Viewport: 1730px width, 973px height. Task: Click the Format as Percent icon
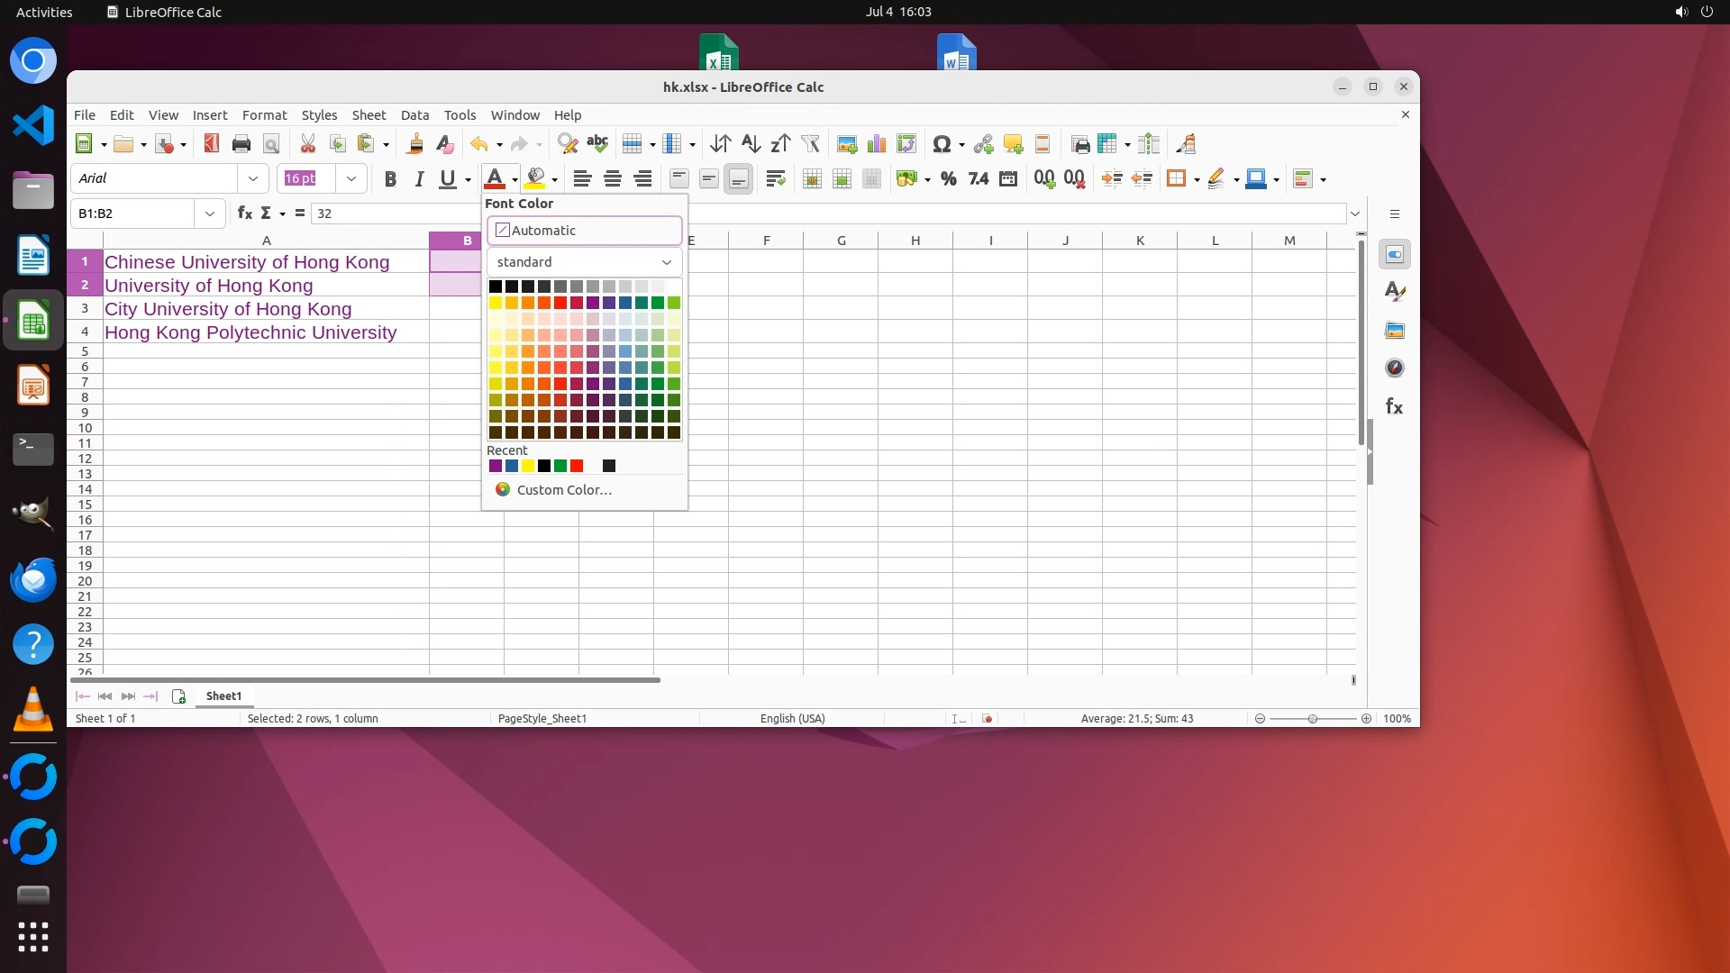[948, 178]
